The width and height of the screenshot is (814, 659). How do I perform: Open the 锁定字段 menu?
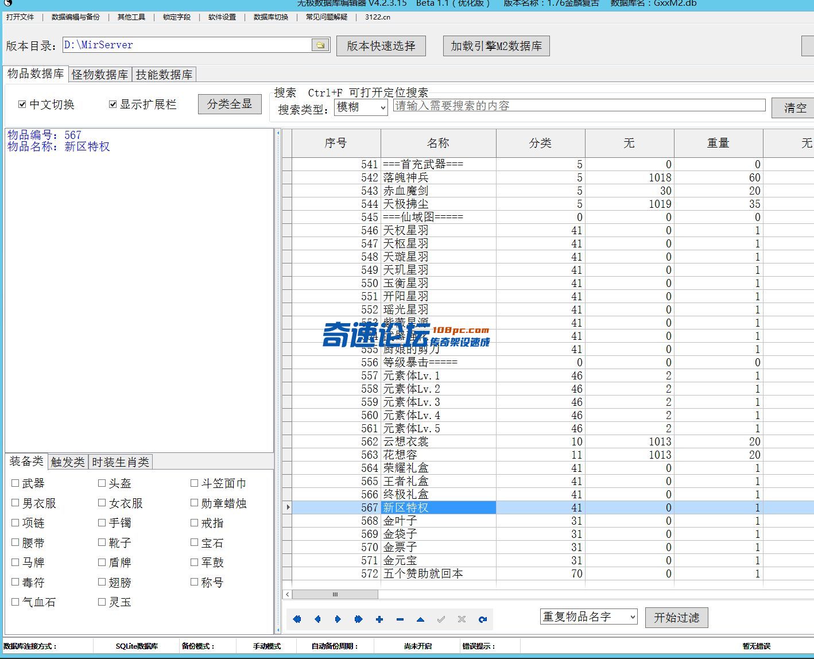tap(177, 17)
